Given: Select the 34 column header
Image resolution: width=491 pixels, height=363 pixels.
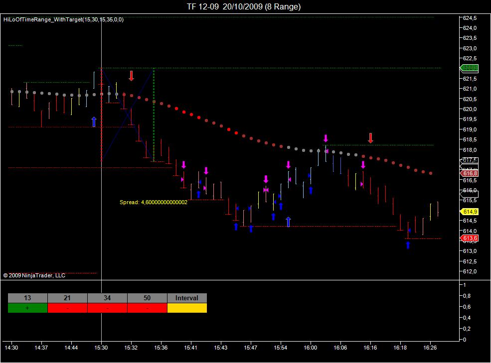Looking at the screenshot, I should 107,298.
